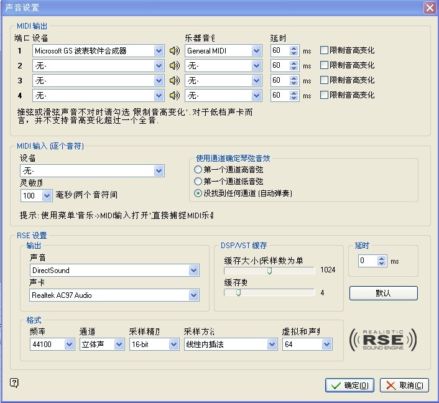Open the DirectSound output dropdown

[193, 271]
